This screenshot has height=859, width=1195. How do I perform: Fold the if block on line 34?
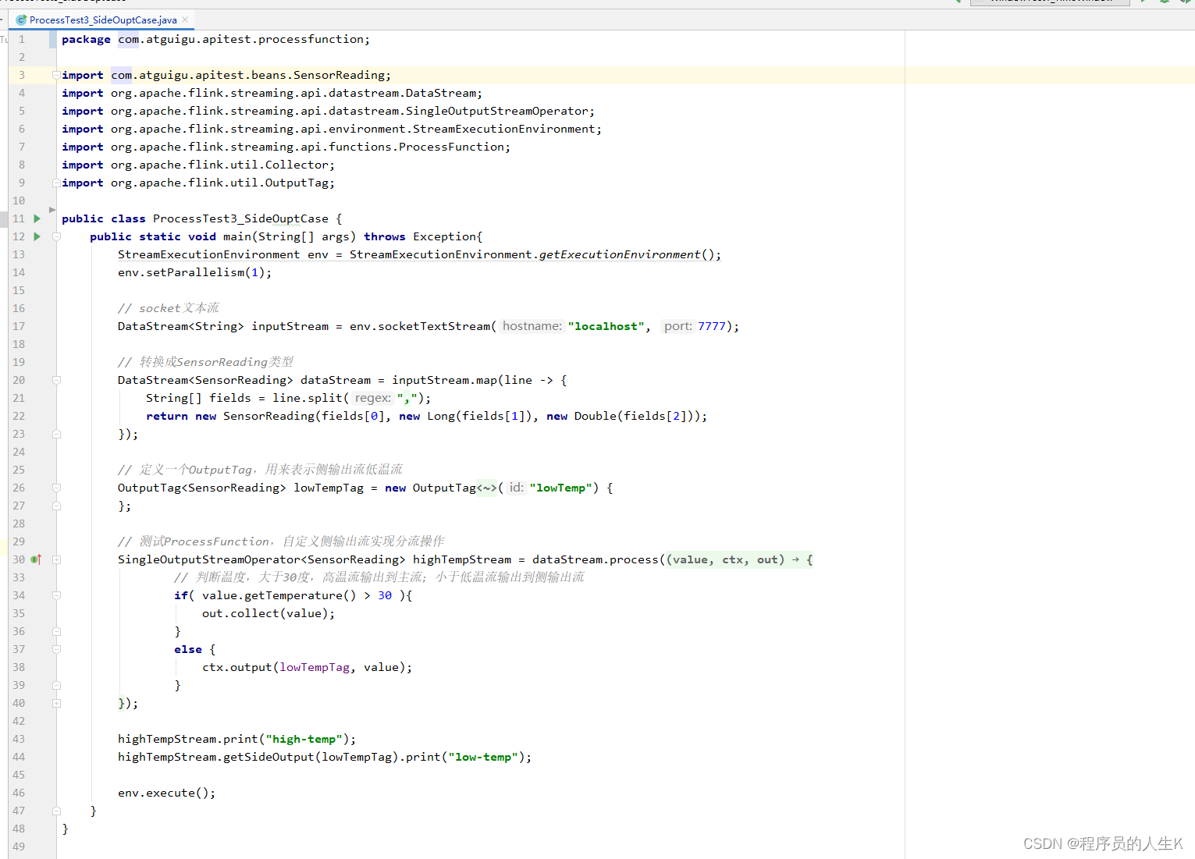click(56, 595)
